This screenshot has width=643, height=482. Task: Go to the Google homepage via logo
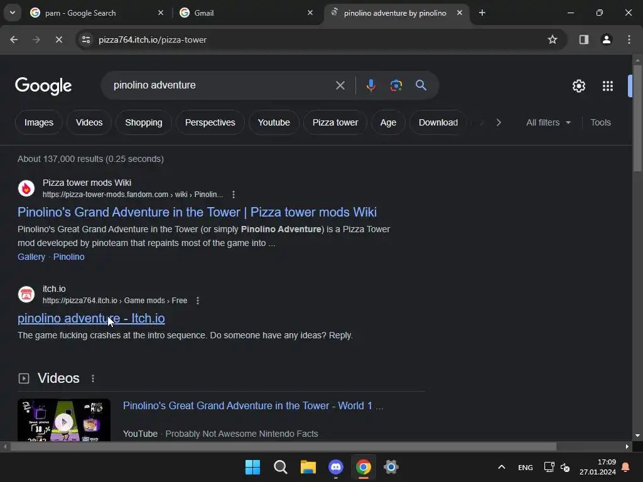[43, 85]
